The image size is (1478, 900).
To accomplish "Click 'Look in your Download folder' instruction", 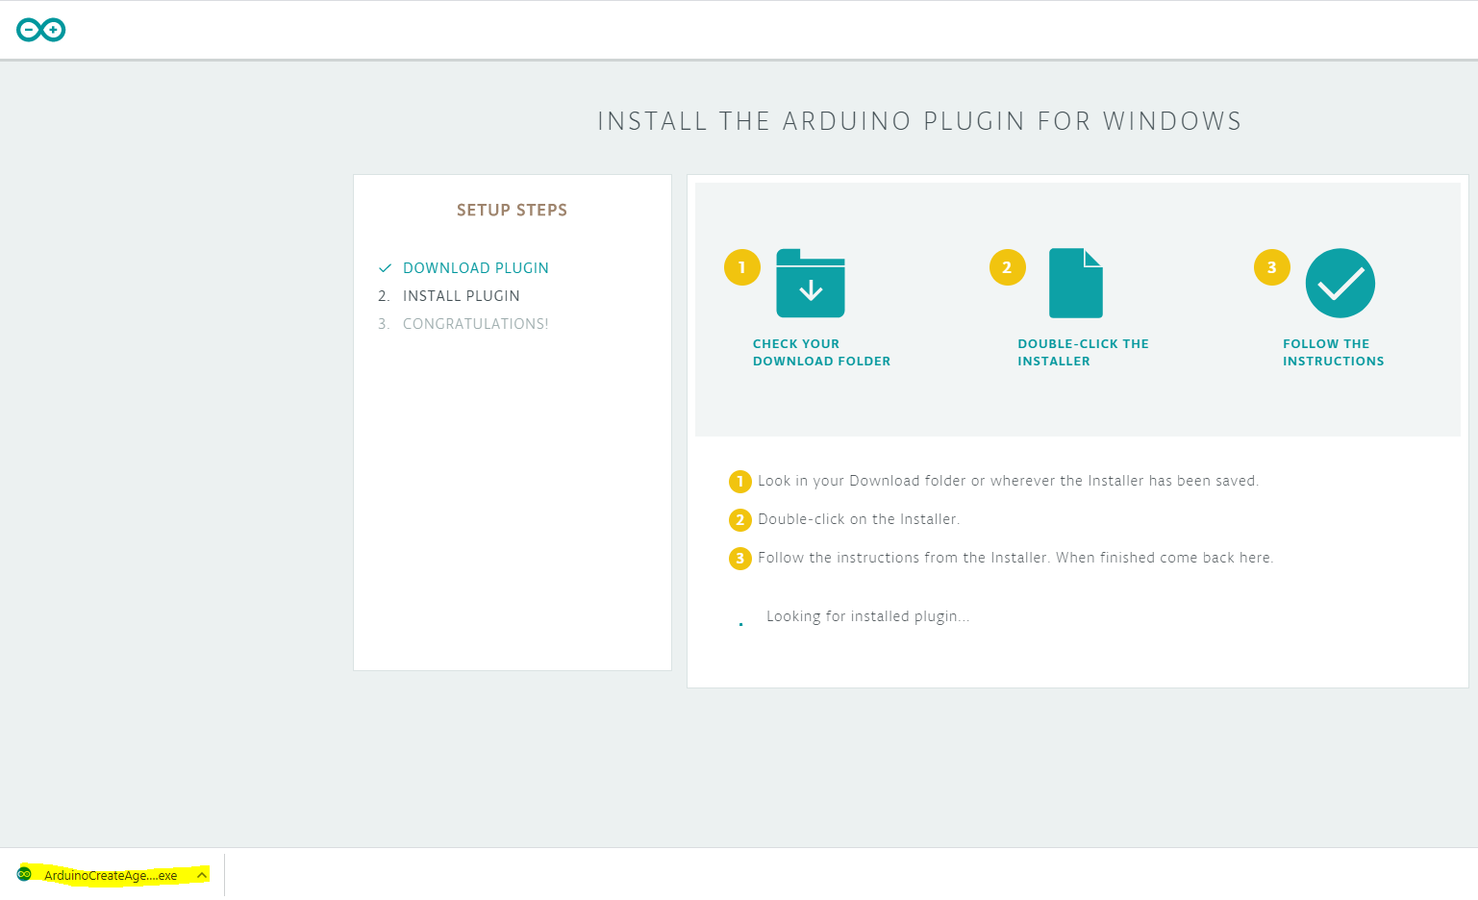I will click(1008, 481).
